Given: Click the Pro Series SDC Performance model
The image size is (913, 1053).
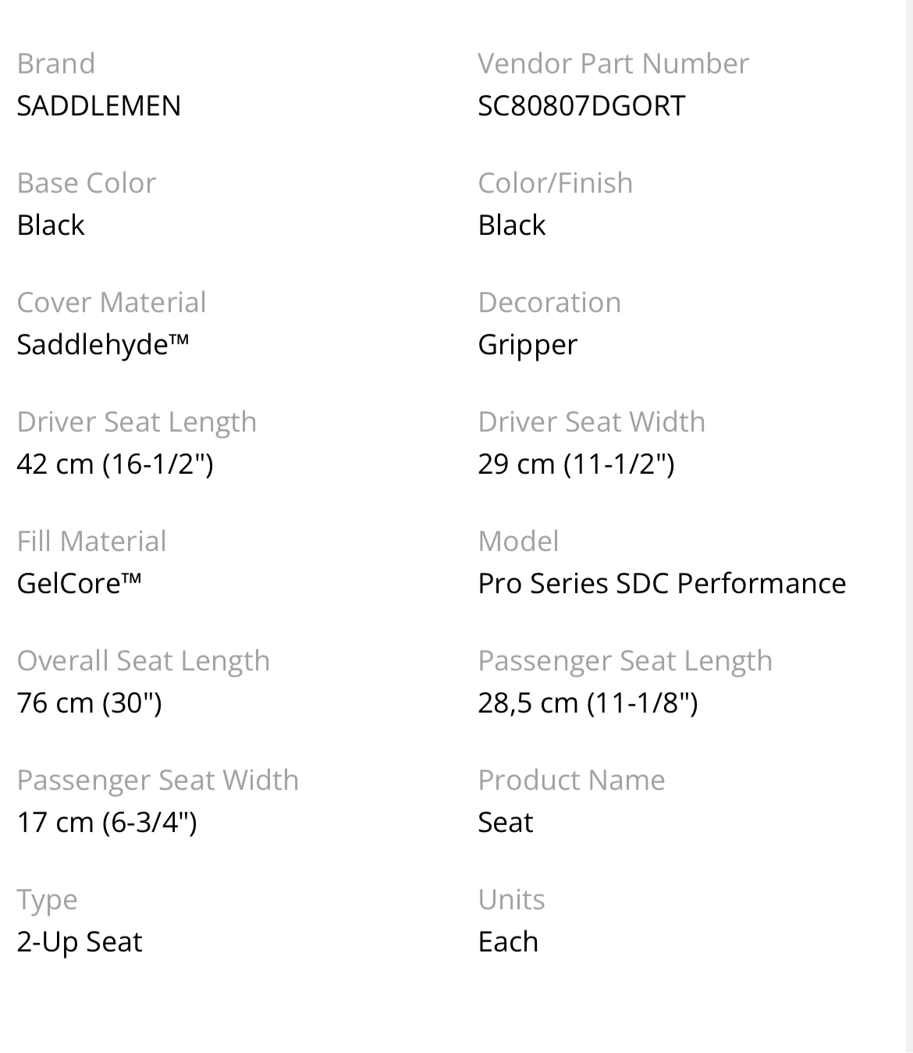Looking at the screenshot, I should point(662,583).
